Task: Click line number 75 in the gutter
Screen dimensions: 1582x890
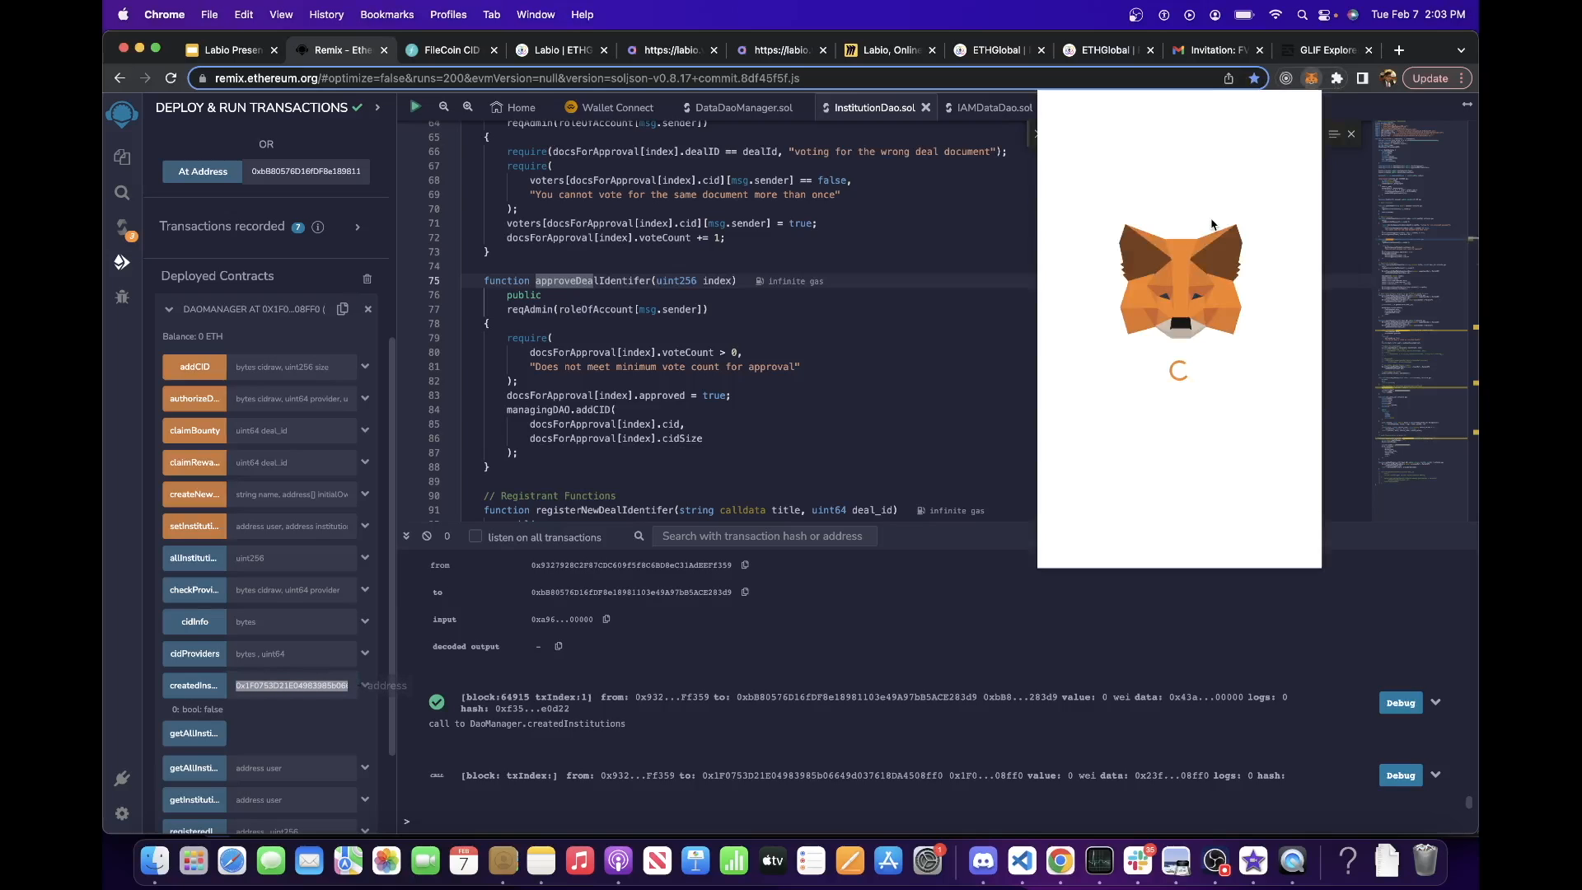Action: click(433, 281)
